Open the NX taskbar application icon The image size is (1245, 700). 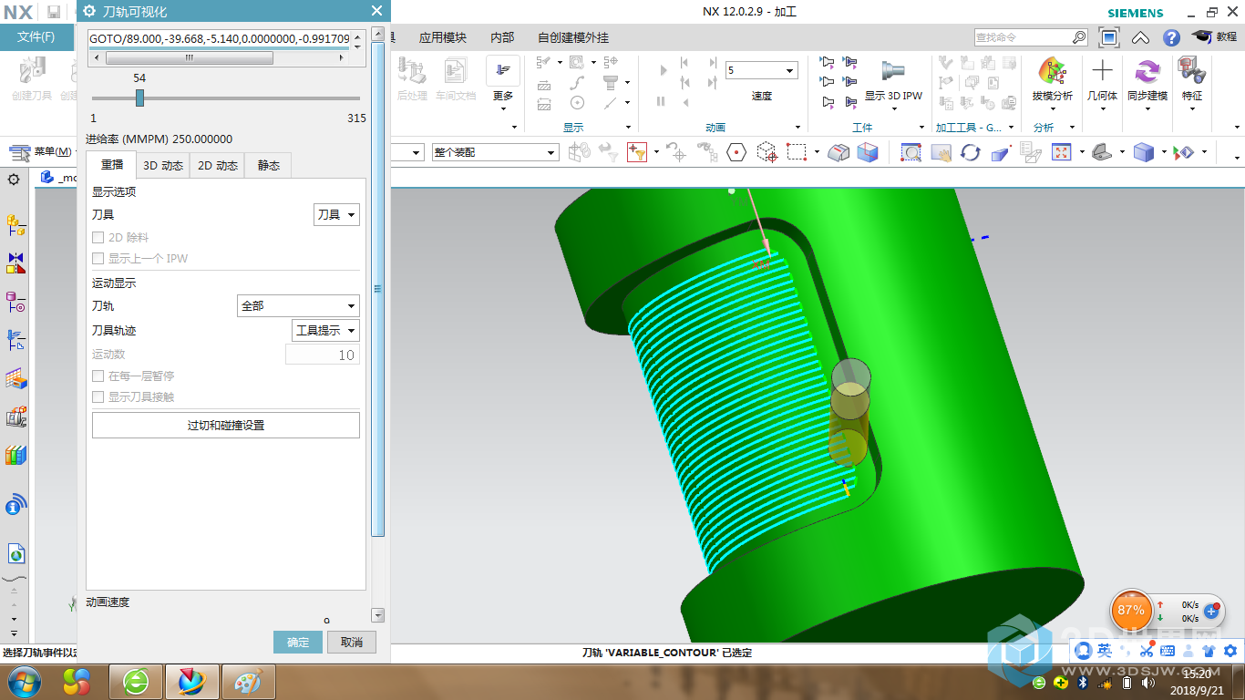click(191, 681)
